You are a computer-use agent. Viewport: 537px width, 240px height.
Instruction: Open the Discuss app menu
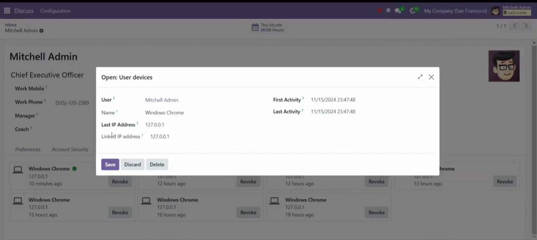(24, 11)
